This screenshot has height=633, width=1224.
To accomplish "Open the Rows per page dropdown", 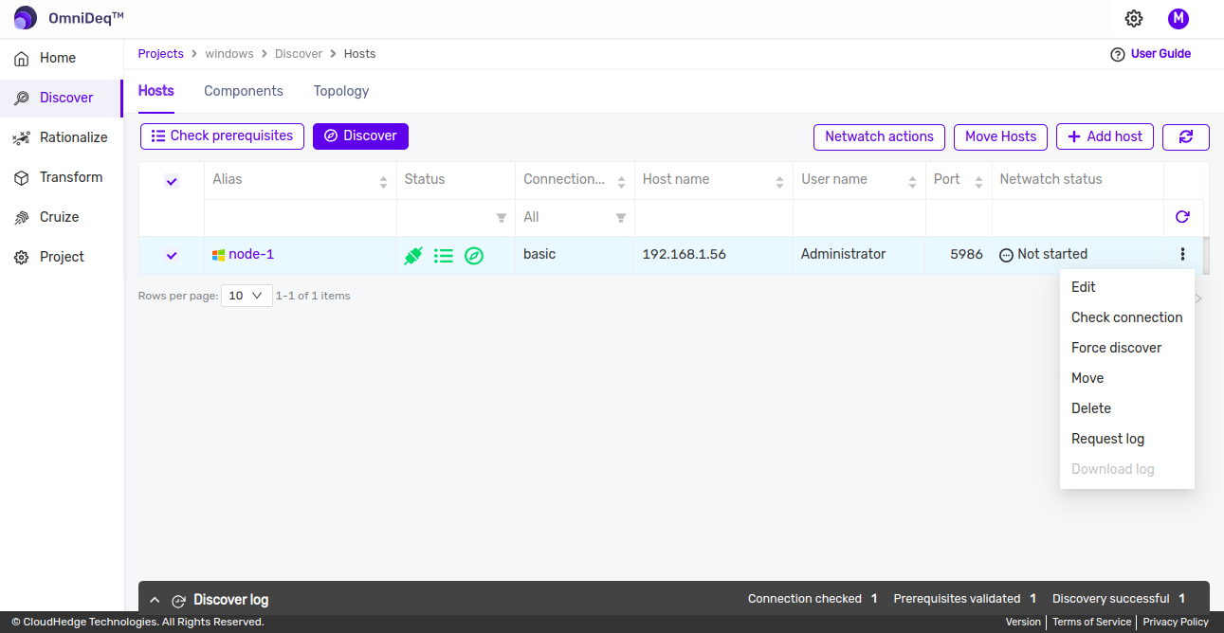I will (247, 296).
